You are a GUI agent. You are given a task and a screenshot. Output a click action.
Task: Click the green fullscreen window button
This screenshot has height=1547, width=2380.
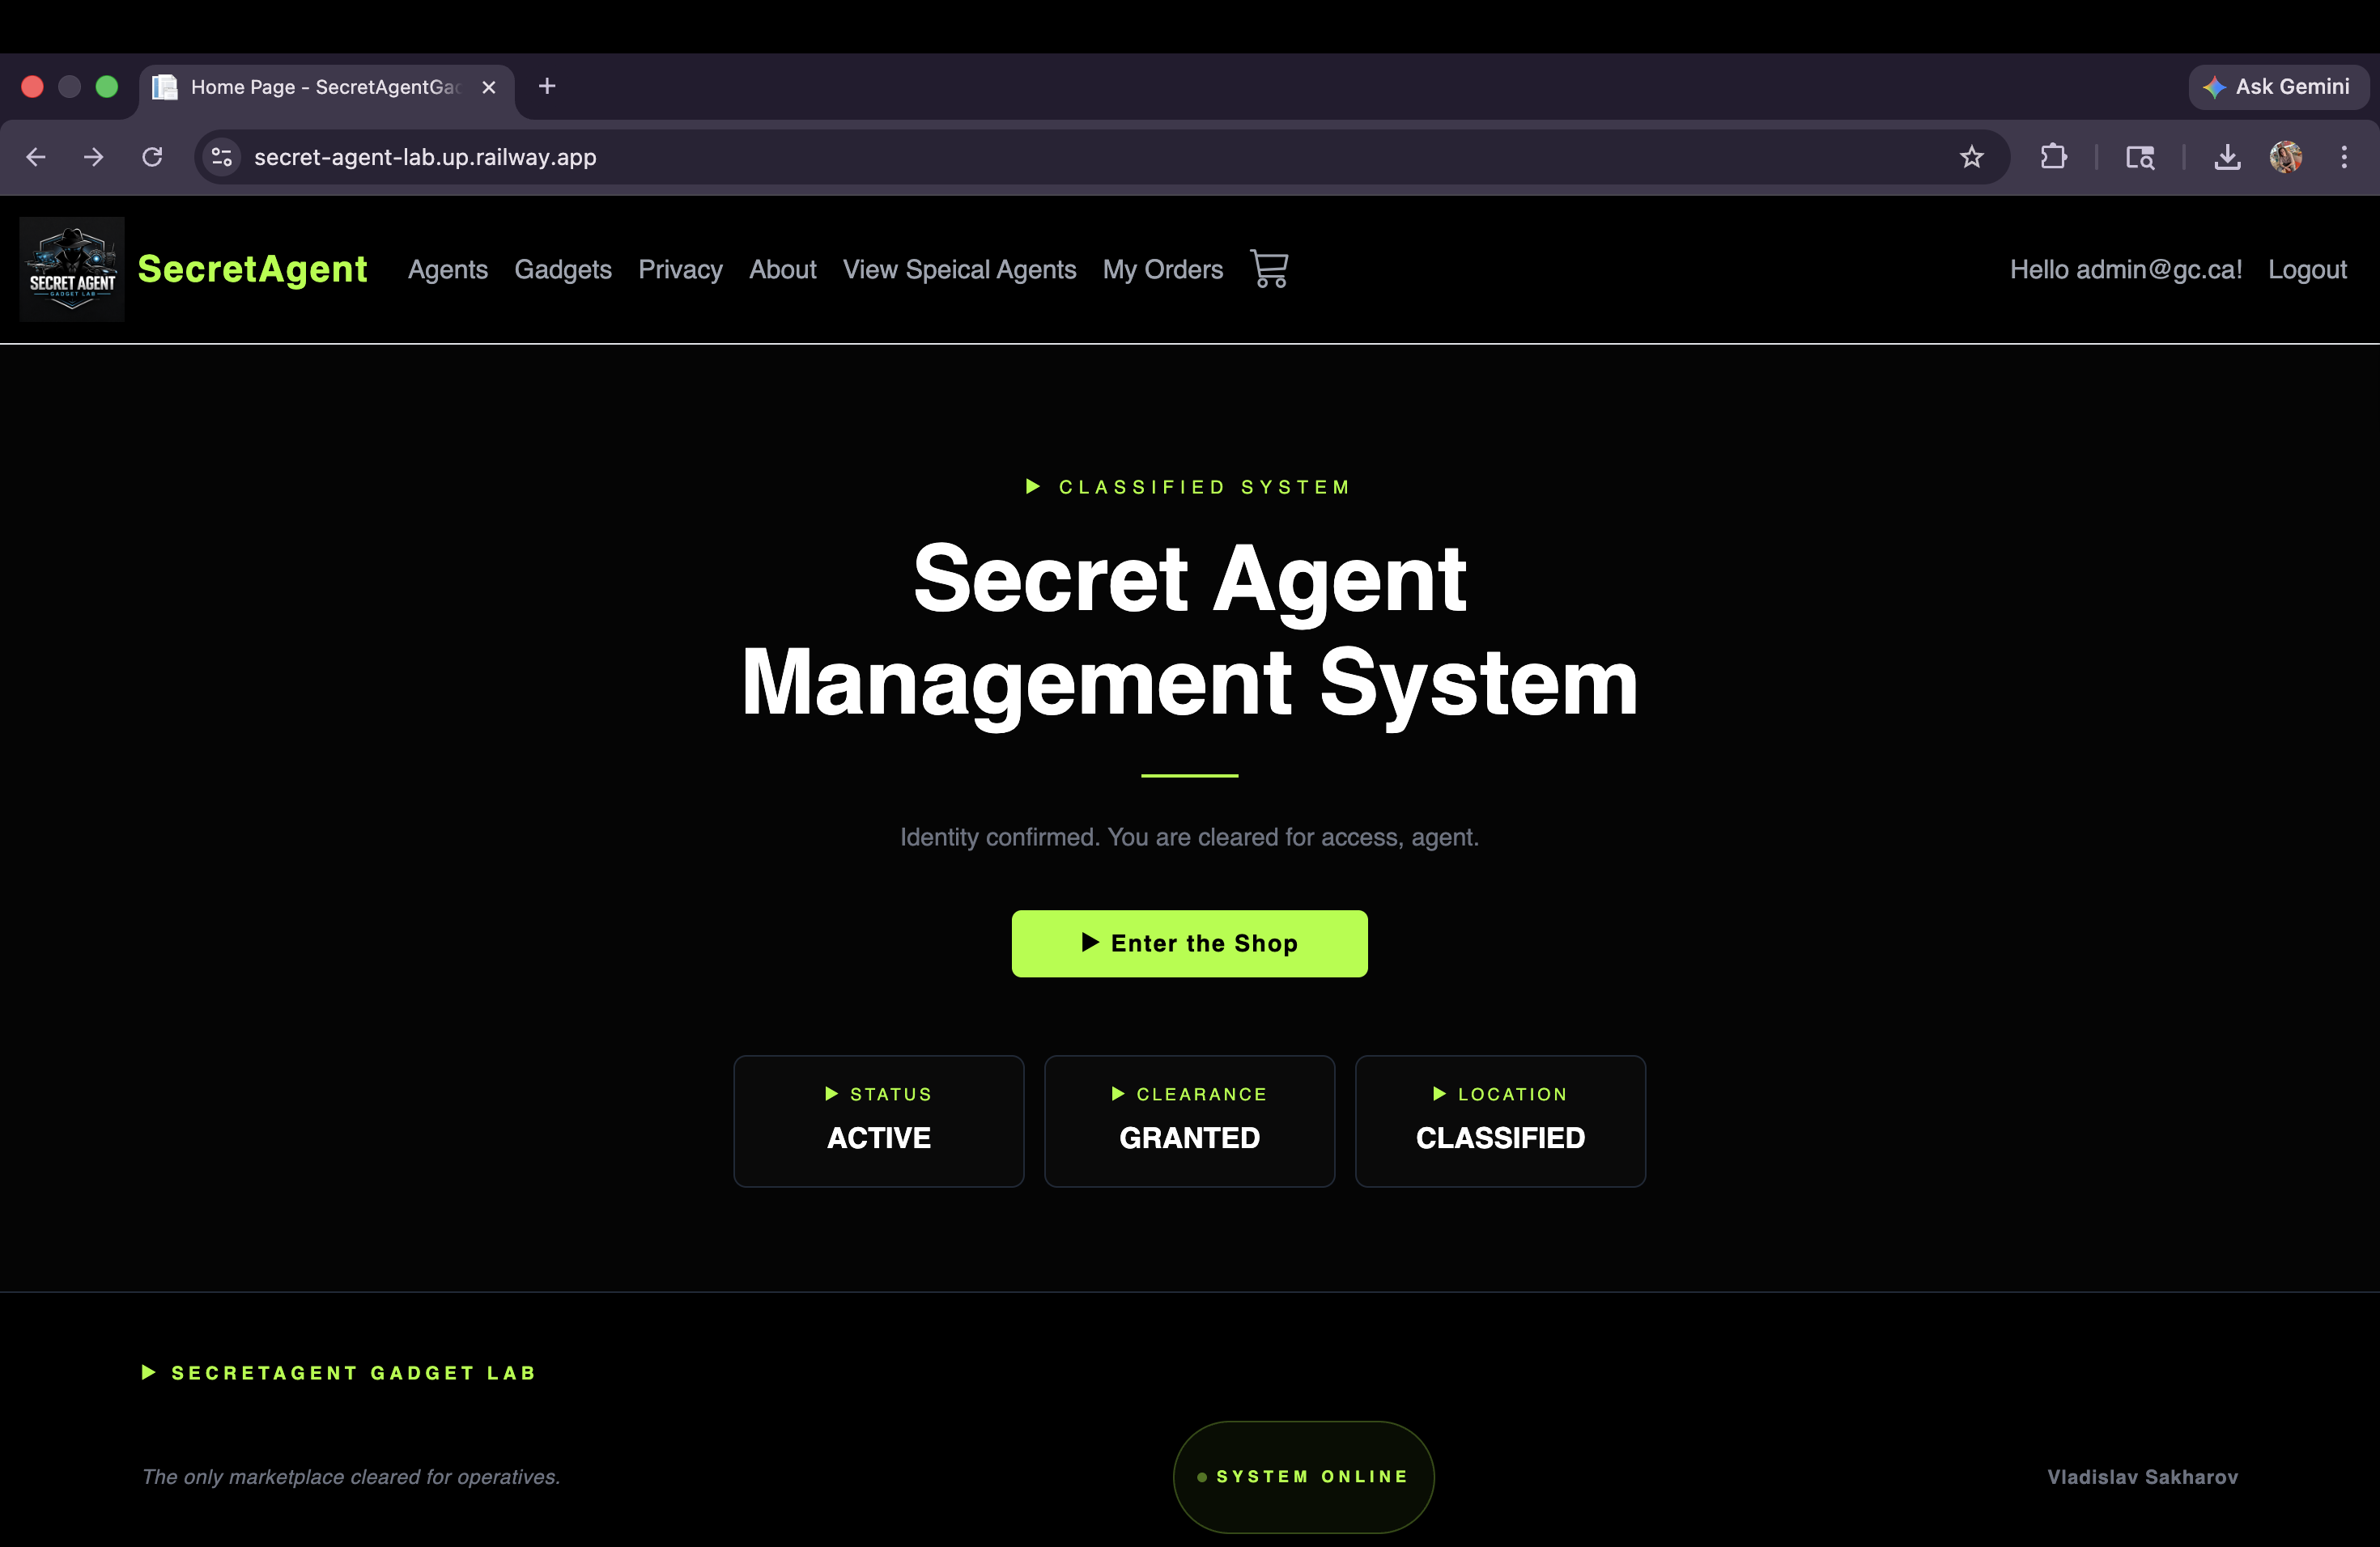click(107, 87)
